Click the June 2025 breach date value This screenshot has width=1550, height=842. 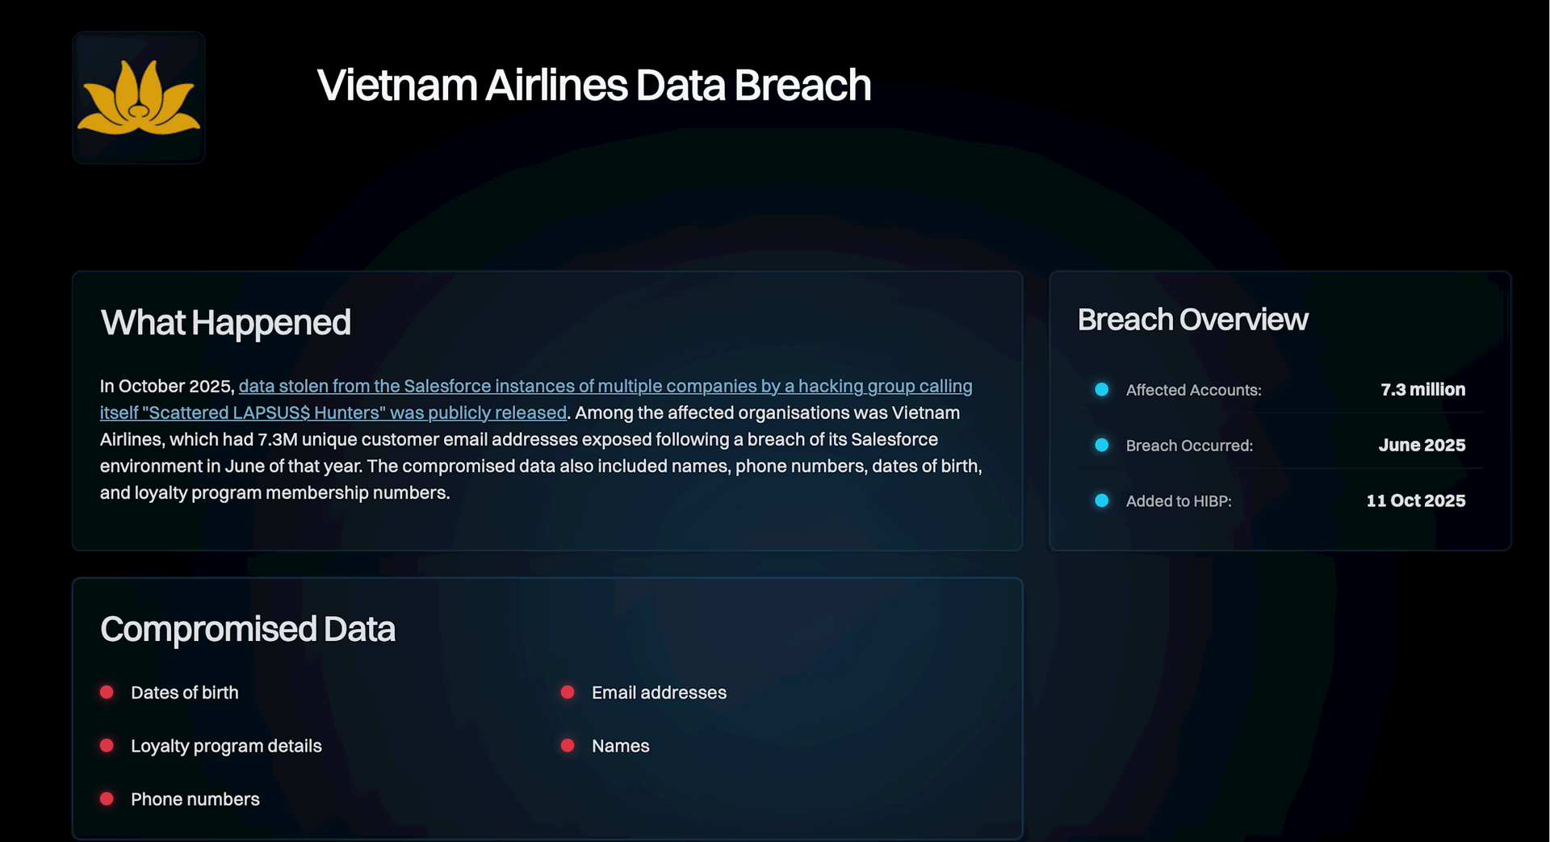click(x=1422, y=445)
